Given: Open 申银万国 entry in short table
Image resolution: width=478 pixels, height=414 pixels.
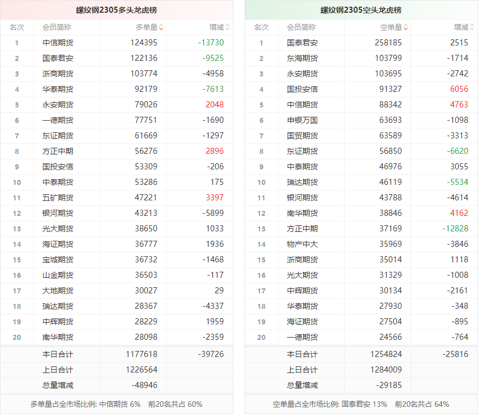Looking at the screenshot, I should pos(302,120).
